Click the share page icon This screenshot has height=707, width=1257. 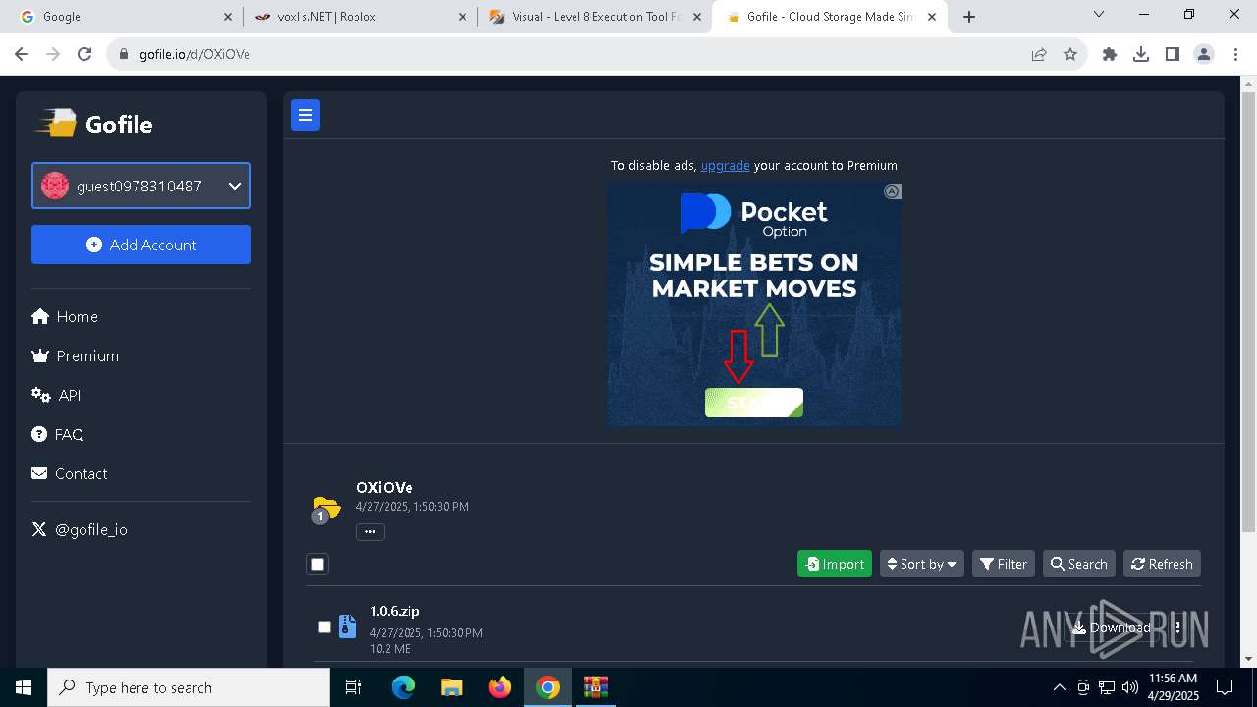click(1039, 54)
